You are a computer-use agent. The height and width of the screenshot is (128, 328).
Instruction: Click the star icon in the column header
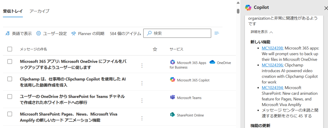155,49
